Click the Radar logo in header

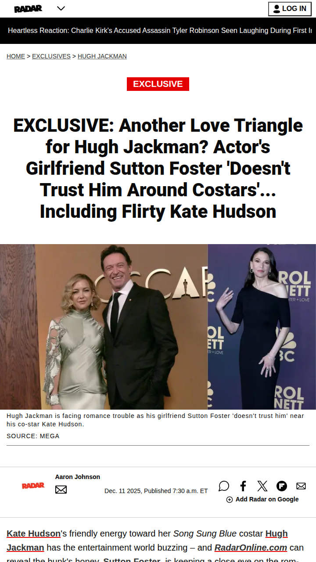pyautogui.click(x=28, y=8)
